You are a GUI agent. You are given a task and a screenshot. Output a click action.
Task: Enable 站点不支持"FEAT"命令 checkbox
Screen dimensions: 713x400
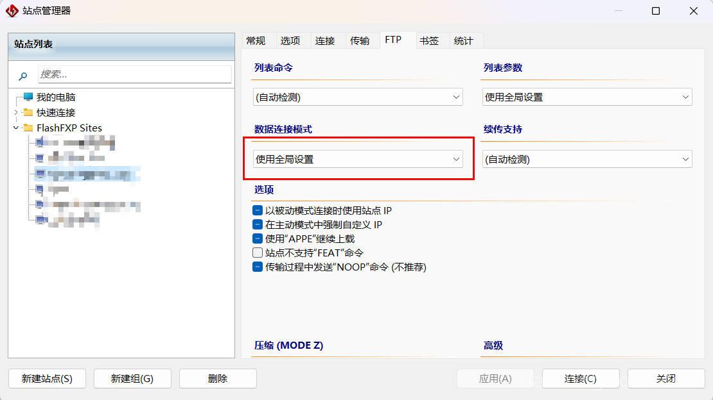pyautogui.click(x=258, y=253)
